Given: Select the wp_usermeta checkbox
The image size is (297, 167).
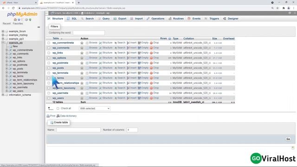Looking at the screenshot, I should pyautogui.click(x=49, y=93).
